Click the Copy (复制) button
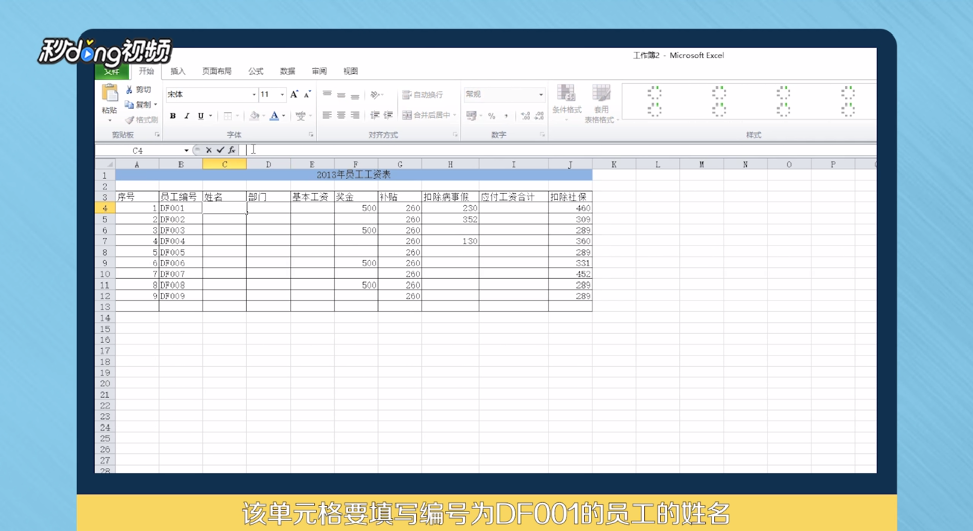This screenshot has height=531, width=973. pos(139,104)
